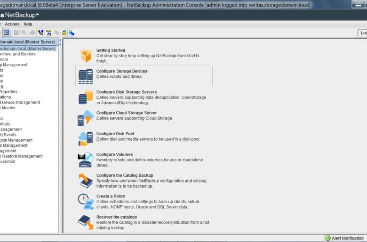Select the 'p Management' item below 'nitor'
This screenshot has width=367, height=242.
tap(14, 65)
